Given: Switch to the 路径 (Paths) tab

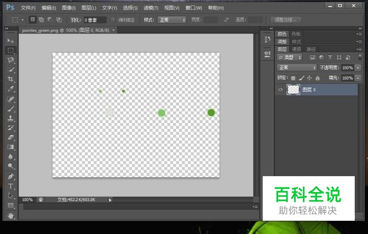Looking at the screenshot, I should pyautogui.click(x=311, y=49).
